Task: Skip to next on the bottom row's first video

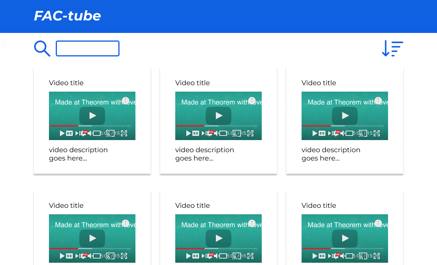Action: (78, 256)
